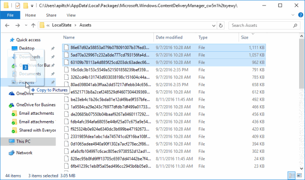Click the pin icon next to Pictures
Viewport: 305px width, 180px height.
point(53,83)
